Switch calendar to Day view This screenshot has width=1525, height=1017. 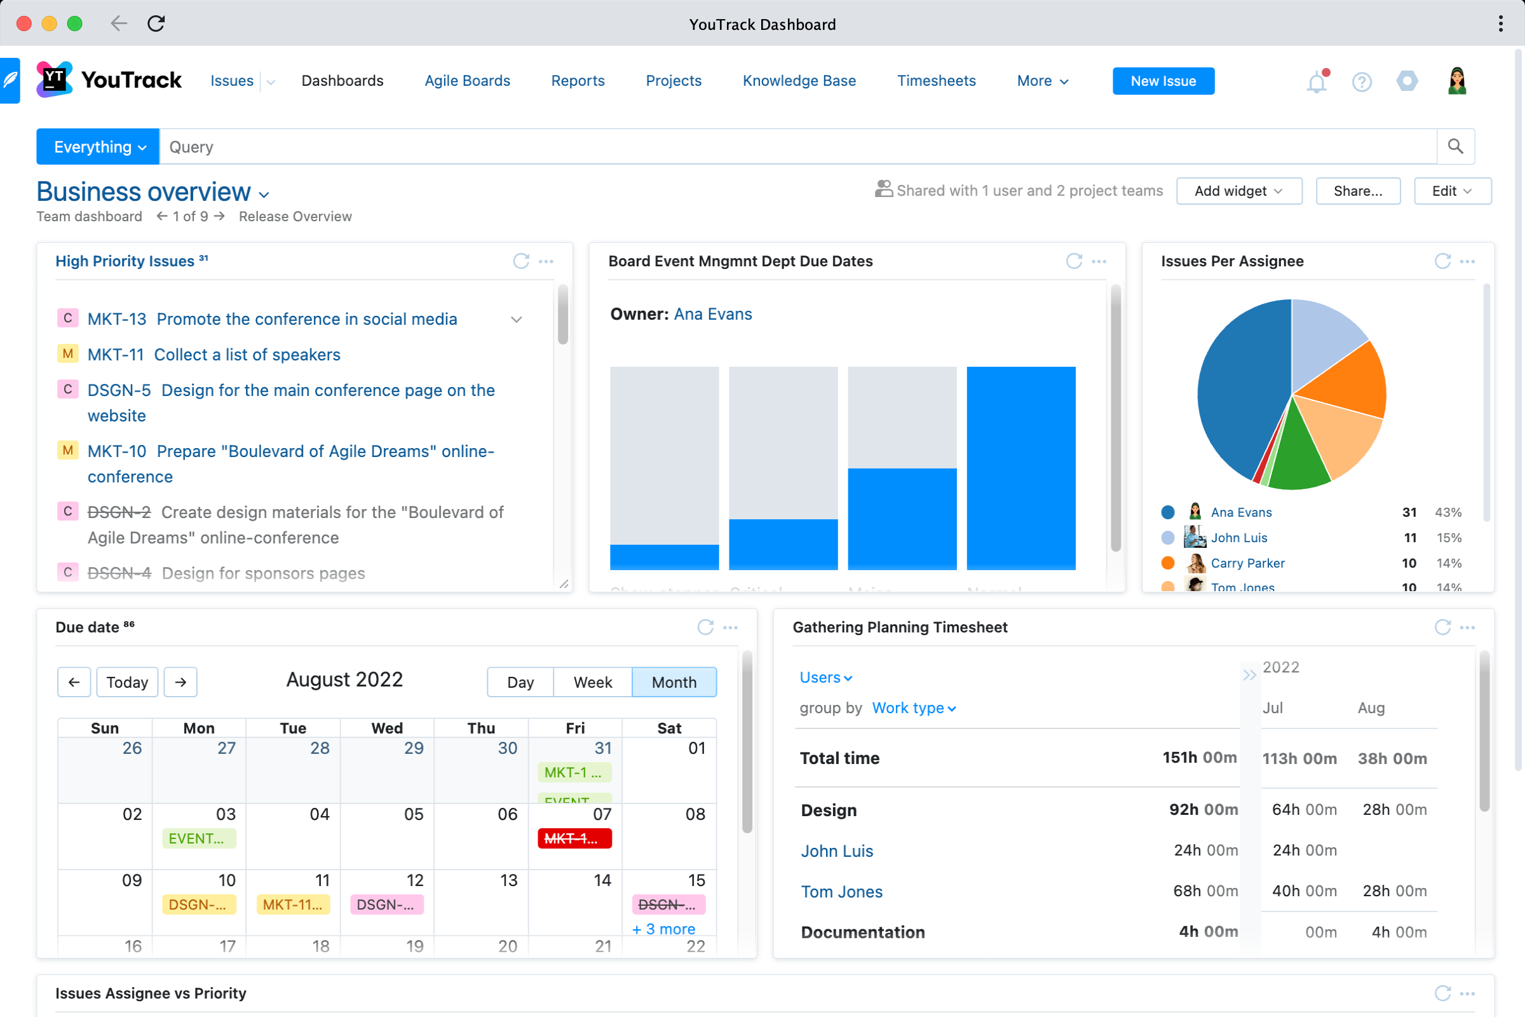[x=520, y=682]
